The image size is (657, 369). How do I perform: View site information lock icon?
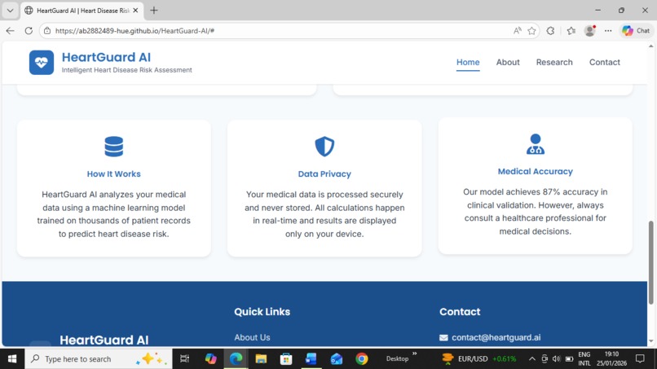point(47,31)
